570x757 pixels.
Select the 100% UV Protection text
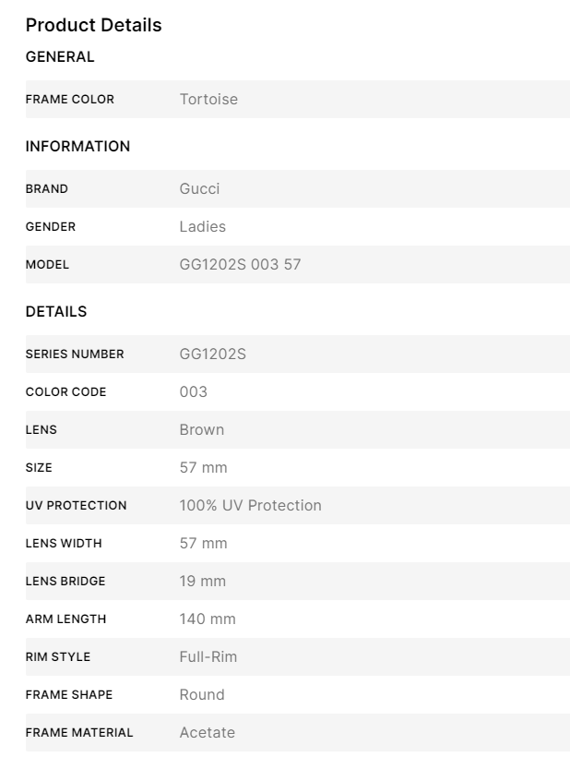[250, 505]
